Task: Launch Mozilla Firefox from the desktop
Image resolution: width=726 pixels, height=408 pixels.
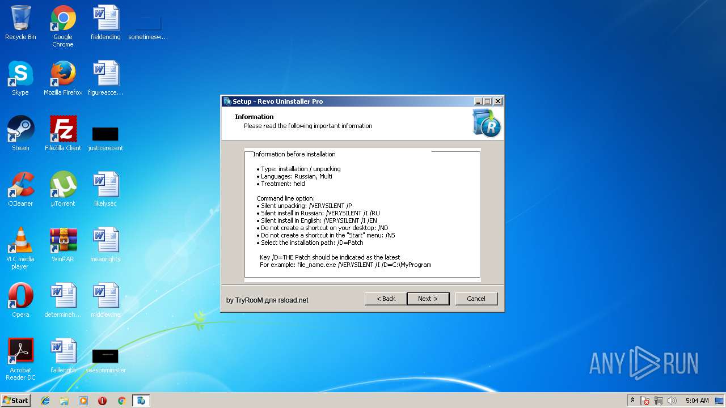Action: click(63, 78)
